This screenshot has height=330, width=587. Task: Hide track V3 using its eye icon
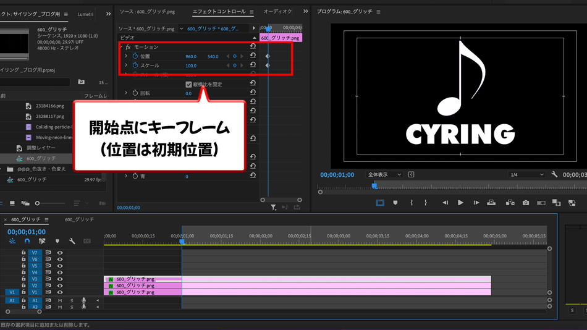(60, 279)
